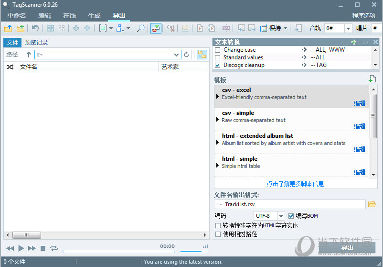Expand the csv - simple template
The width and height of the screenshot is (383, 267).
[x=217, y=120]
